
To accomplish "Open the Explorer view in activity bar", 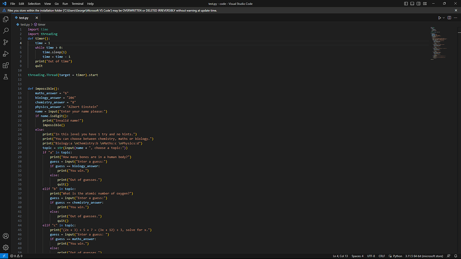I will (x=5, y=19).
